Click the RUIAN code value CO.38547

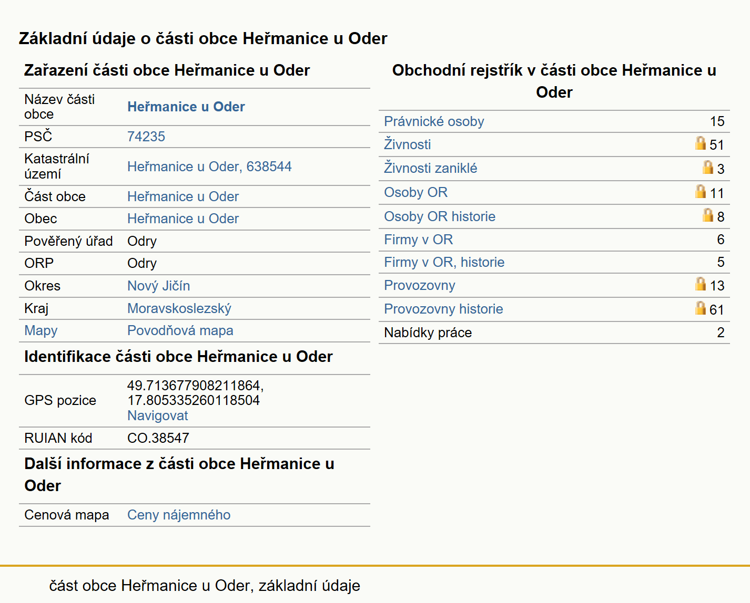[x=158, y=438]
